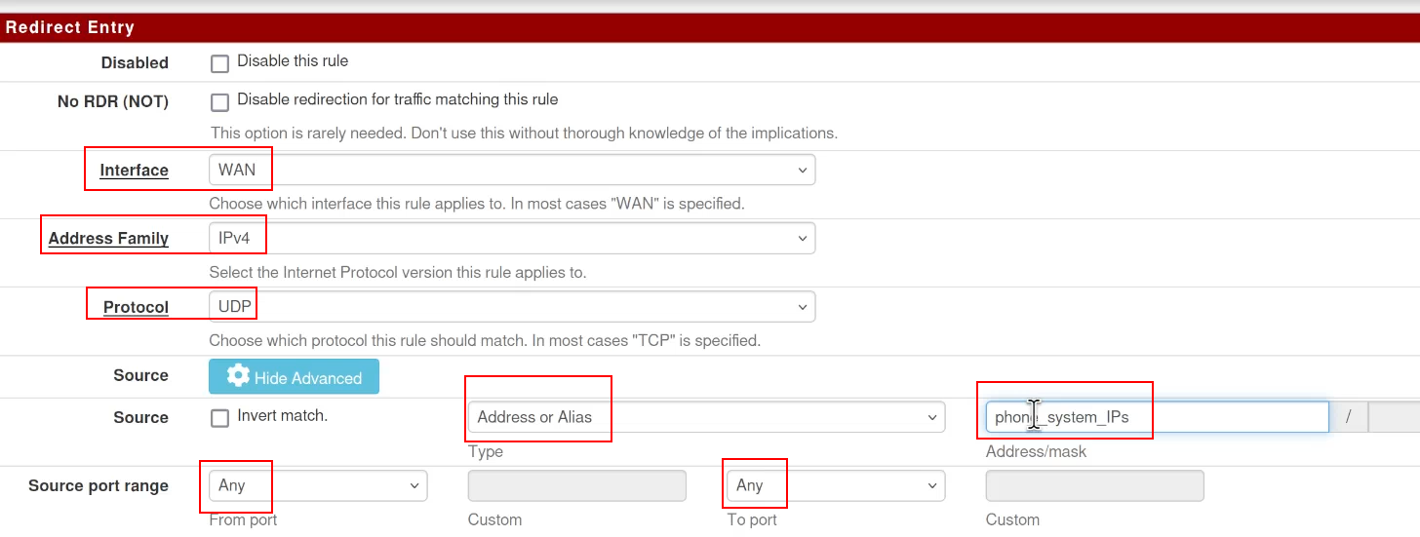Screen dimensions: 1420x537
Task: Open the Address Family IPv4 dropdown
Action: (x=512, y=238)
